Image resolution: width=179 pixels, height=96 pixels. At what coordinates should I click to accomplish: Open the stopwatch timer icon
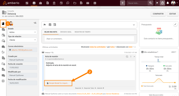pyautogui.click(x=162, y=3)
